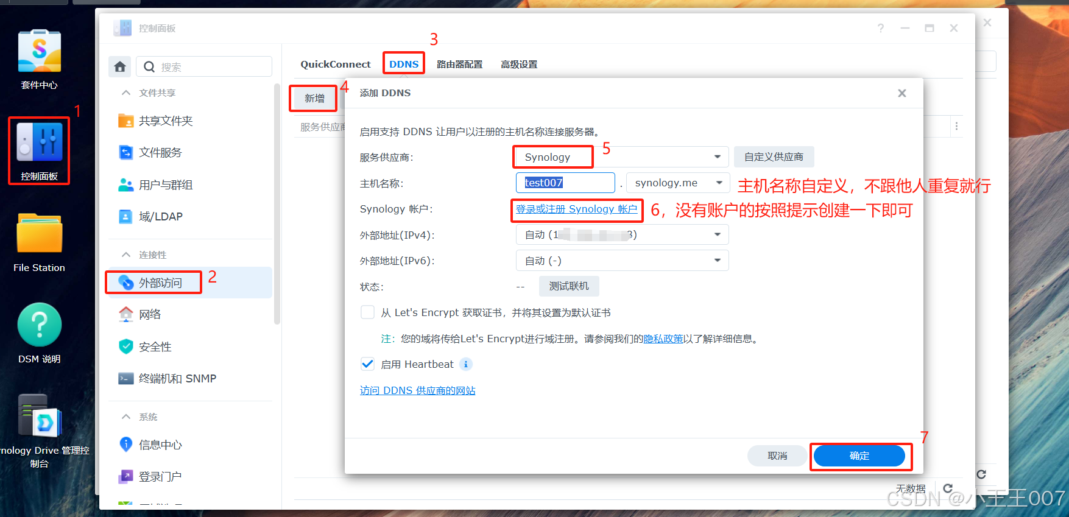1069x517 pixels.
Task: Click 确定 button
Action: (x=859, y=455)
